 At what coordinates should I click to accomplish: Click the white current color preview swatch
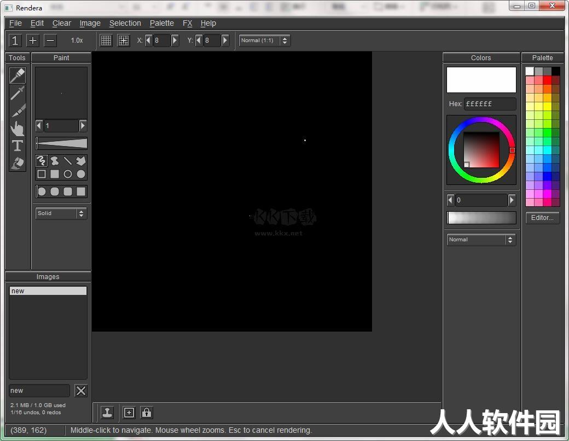coord(481,80)
